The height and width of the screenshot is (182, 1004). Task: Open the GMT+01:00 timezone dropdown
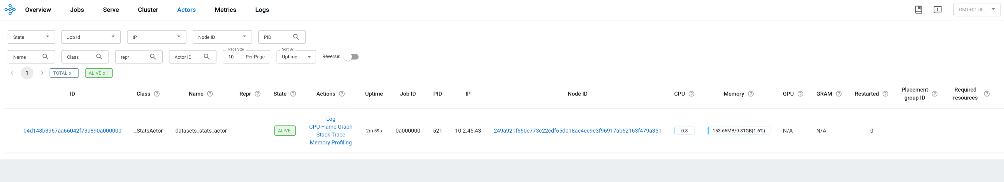tap(976, 10)
